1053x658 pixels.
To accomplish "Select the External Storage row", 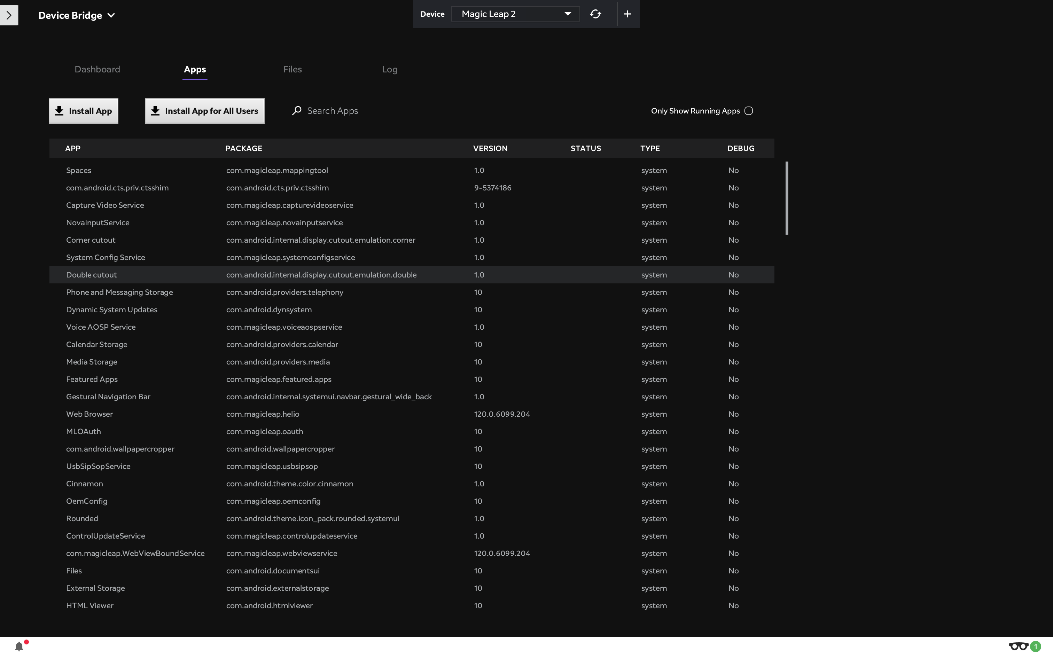I will [x=412, y=588].
